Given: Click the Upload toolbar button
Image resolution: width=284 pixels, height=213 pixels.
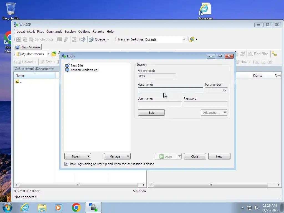Looking at the screenshot, I should 26,62.
